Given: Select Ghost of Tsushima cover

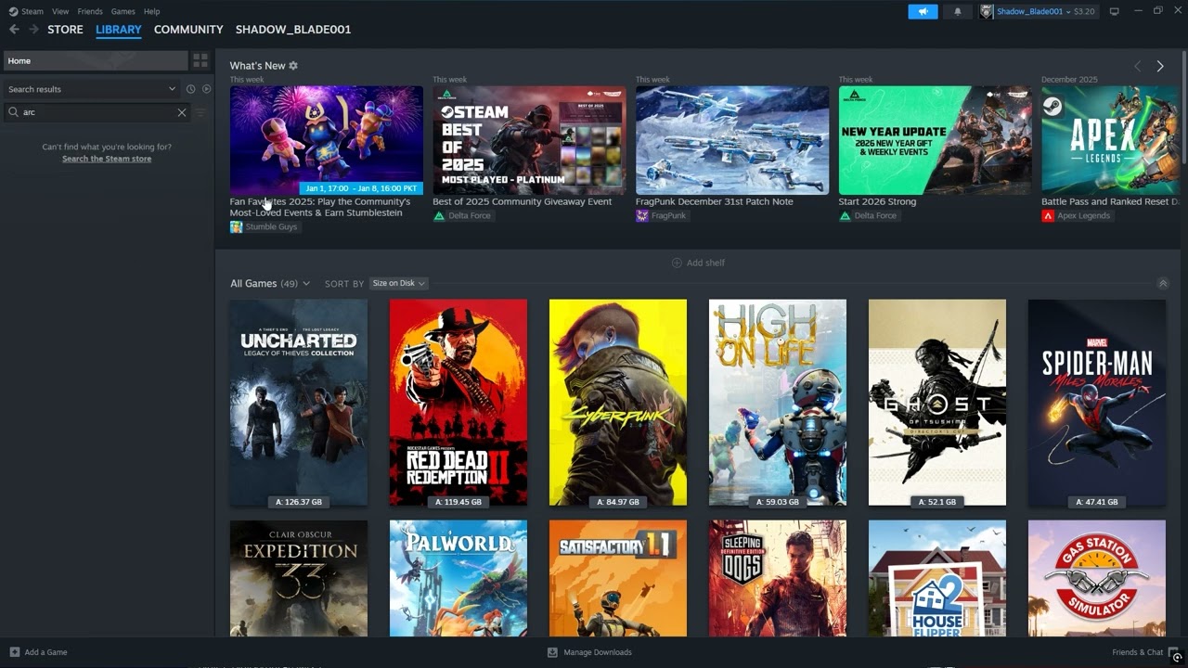Looking at the screenshot, I should tap(937, 403).
